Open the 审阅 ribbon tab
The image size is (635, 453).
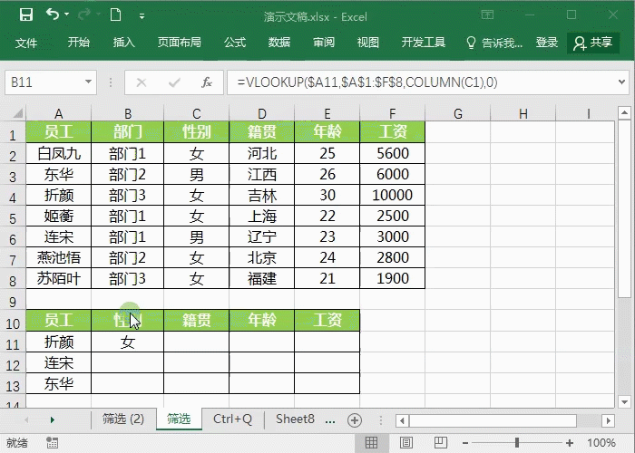[x=324, y=43]
